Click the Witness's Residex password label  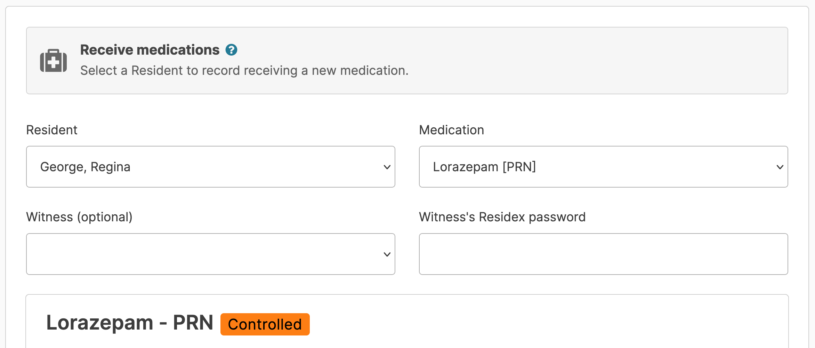point(502,217)
